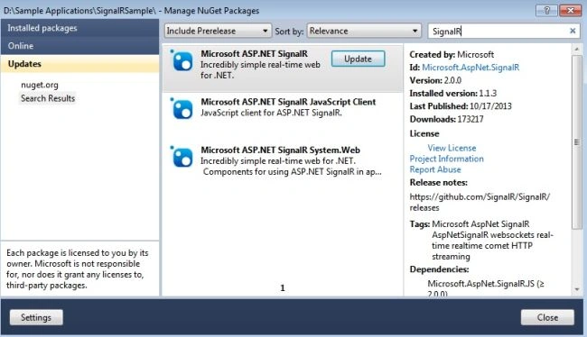Click the help question mark button
The width and height of the screenshot is (587, 337).
point(546,11)
